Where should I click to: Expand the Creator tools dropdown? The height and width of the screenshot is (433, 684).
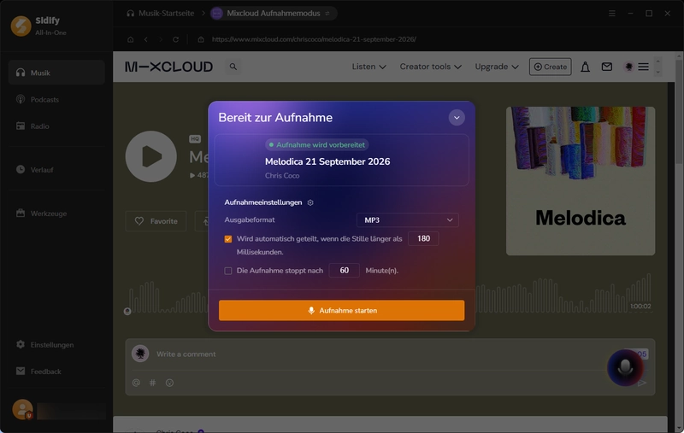tap(431, 67)
